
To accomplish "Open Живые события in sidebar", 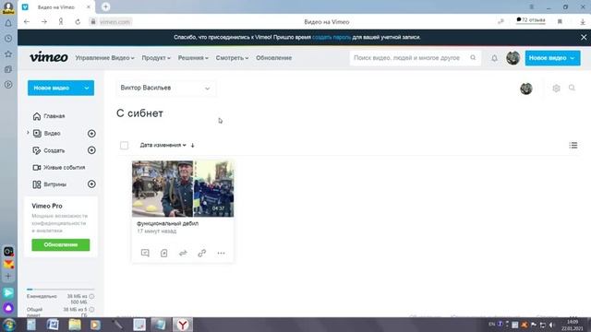I will click(x=59, y=168).
